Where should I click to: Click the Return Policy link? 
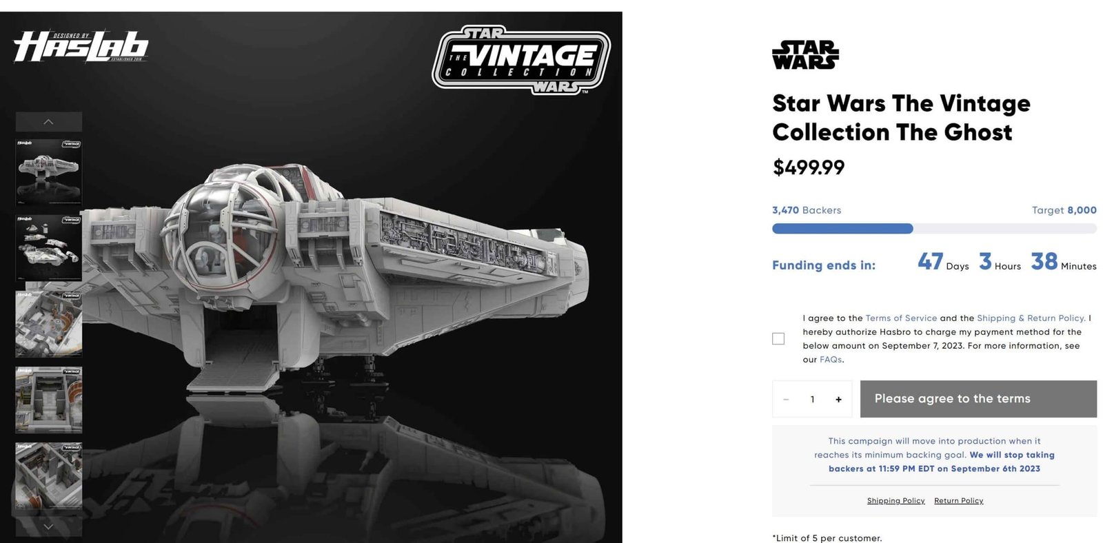959,500
